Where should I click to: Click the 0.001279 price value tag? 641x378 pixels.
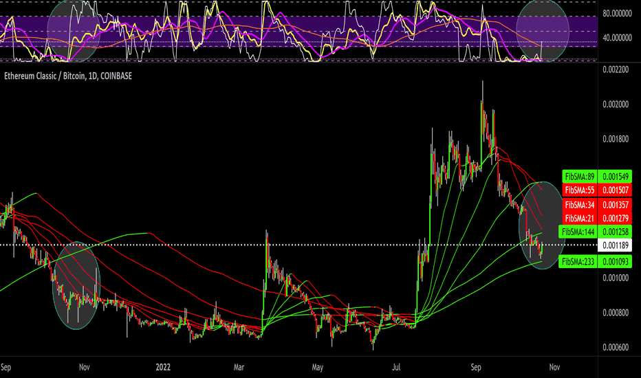click(x=616, y=219)
